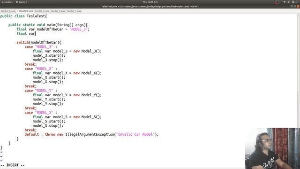Click the webcam video overlay
Screen dimensions: 300x169
pyautogui.click(x=272, y=148)
